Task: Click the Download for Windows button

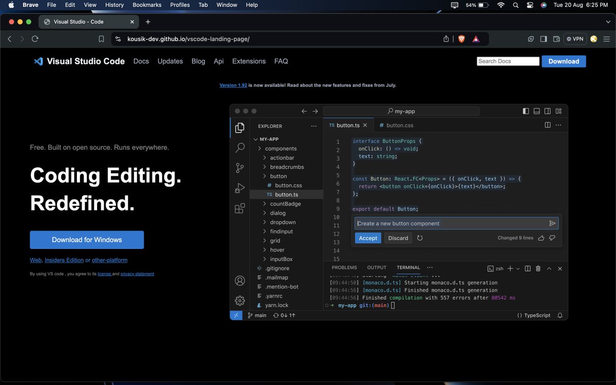Action: click(x=87, y=240)
